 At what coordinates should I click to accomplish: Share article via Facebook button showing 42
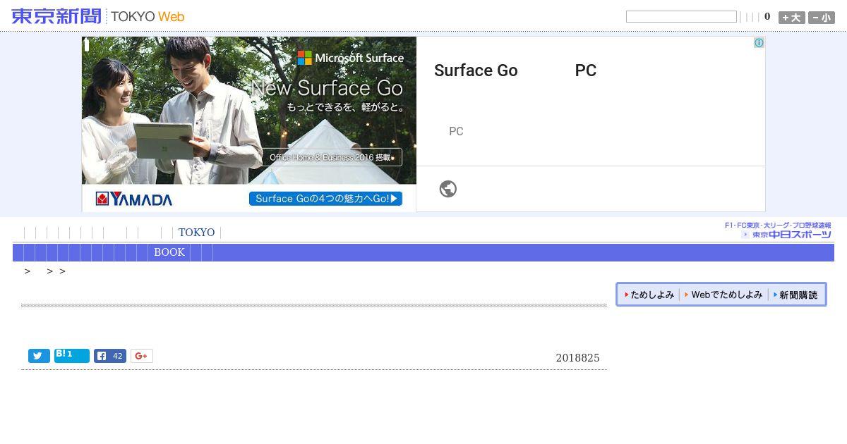tap(110, 356)
